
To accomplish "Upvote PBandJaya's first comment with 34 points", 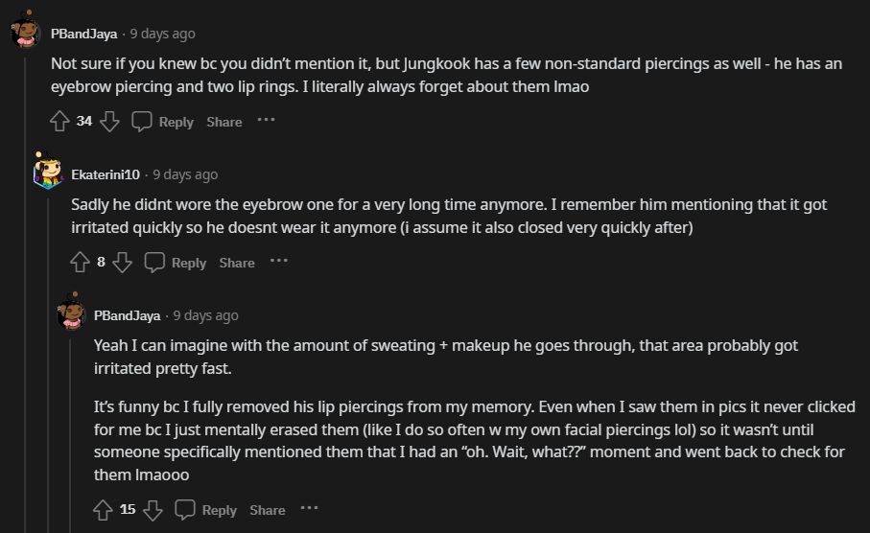I will pos(59,122).
